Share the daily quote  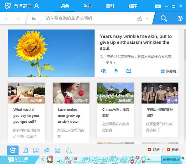point(129,71)
